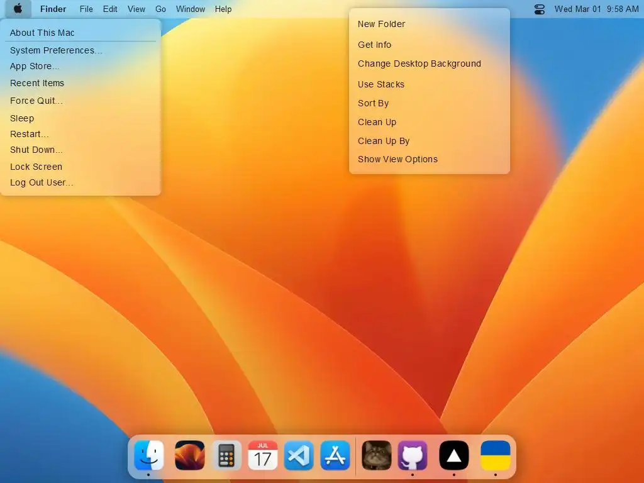Open the Edit menu

click(x=110, y=9)
